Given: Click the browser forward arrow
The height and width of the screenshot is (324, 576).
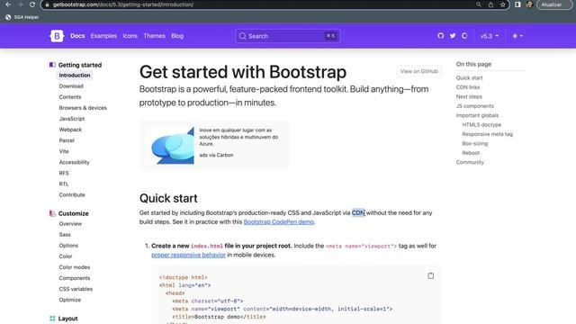Looking at the screenshot, I should (20, 4).
